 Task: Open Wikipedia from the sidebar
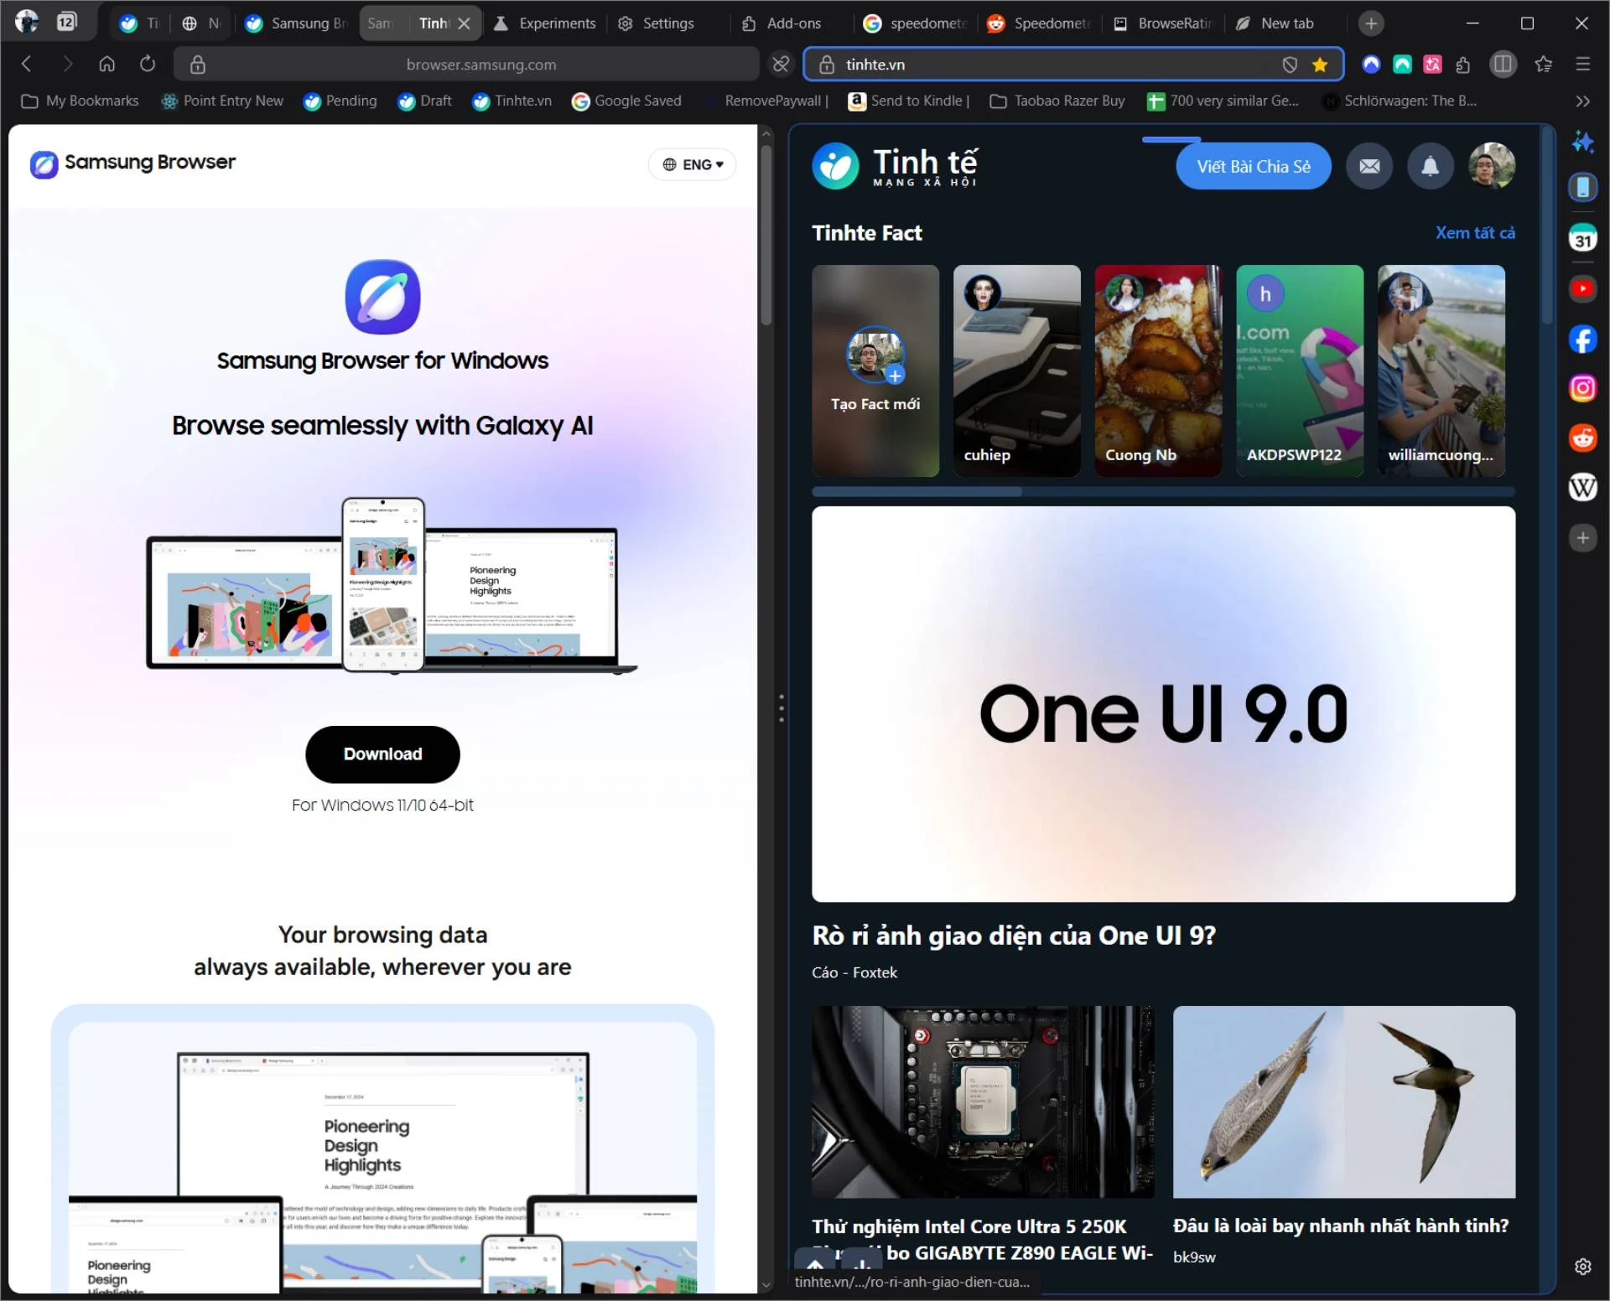1584,487
